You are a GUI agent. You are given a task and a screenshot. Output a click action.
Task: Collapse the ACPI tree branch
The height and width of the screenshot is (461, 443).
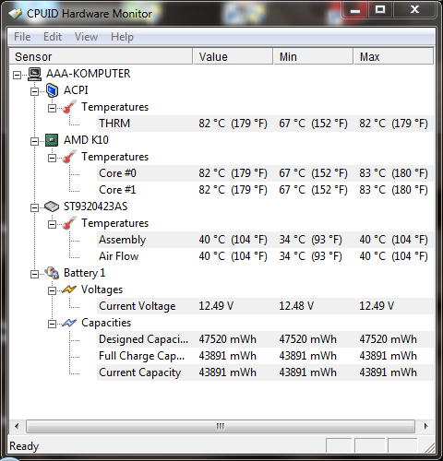34,91
